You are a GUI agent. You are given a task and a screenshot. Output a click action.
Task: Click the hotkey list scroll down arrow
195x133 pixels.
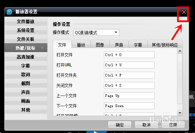coord(180,113)
